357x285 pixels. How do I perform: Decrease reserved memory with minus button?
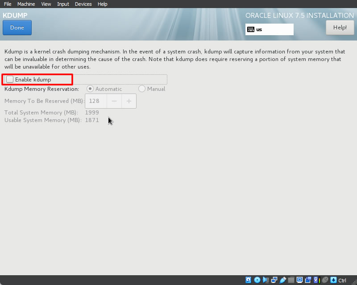point(114,101)
